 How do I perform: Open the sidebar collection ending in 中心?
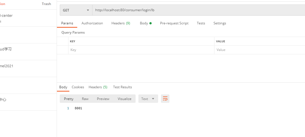pyautogui.click(x=28, y=102)
